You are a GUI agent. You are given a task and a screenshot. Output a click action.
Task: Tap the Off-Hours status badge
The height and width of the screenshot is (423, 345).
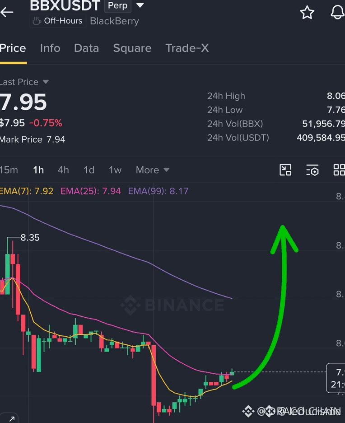58,21
